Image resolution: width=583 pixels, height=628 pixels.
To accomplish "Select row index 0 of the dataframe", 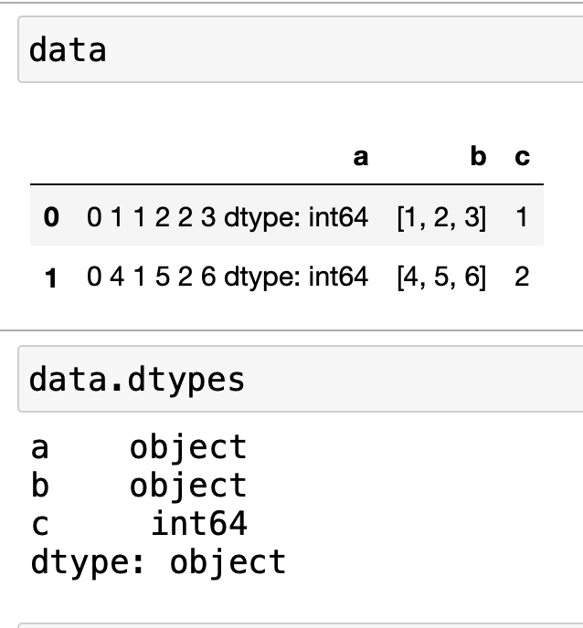I will (51, 218).
